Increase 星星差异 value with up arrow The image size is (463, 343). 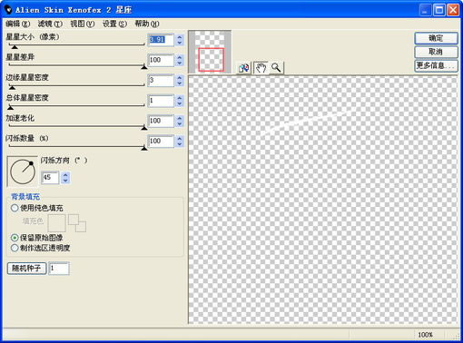point(180,57)
